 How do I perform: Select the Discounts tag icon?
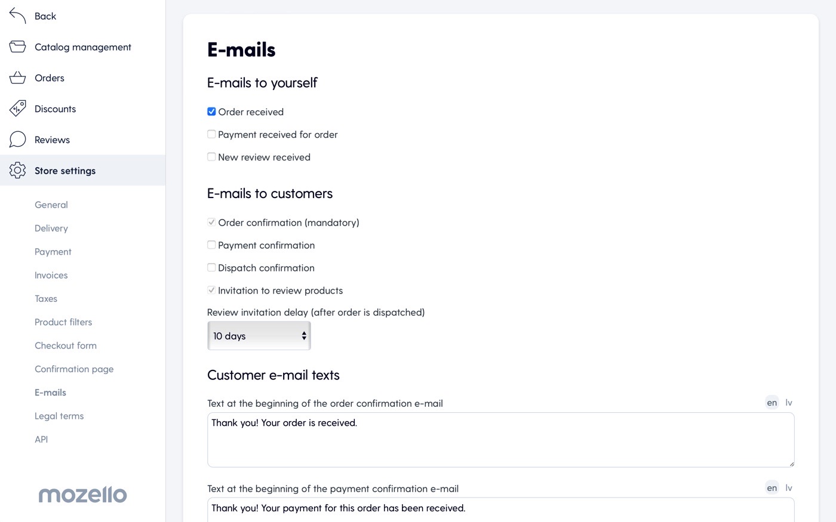click(17, 109)
